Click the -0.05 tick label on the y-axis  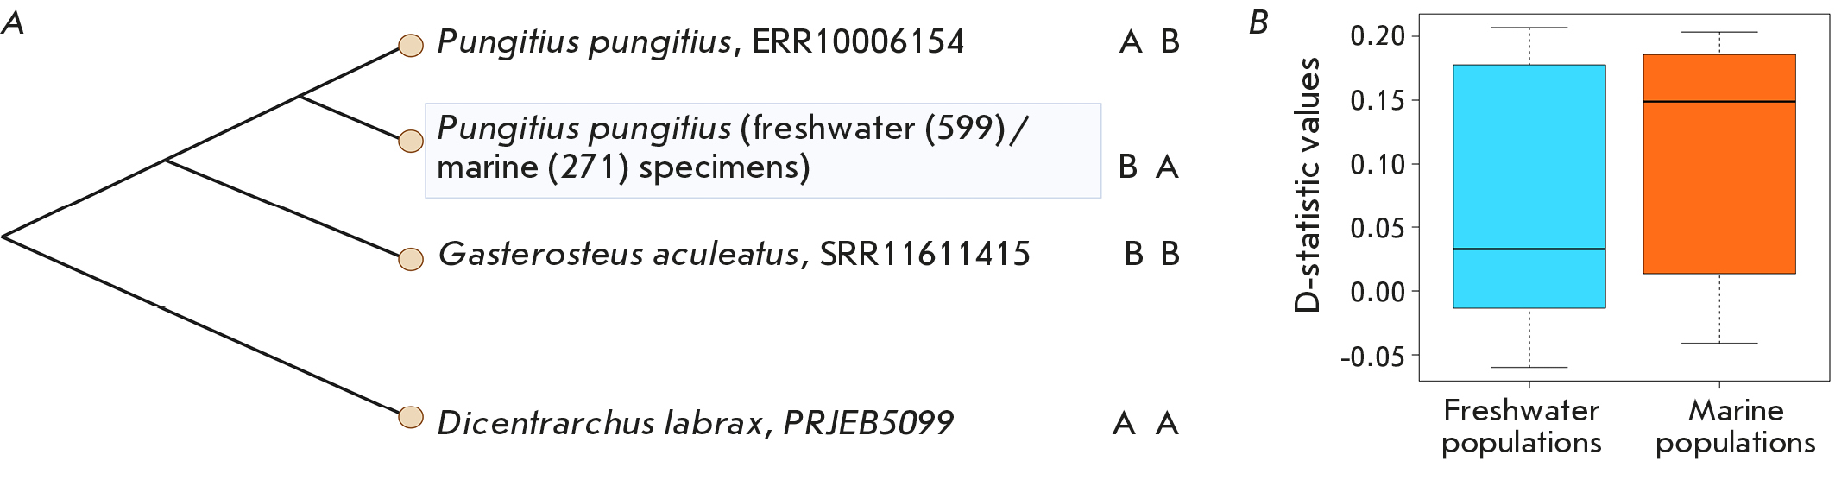coord(1372,356)
